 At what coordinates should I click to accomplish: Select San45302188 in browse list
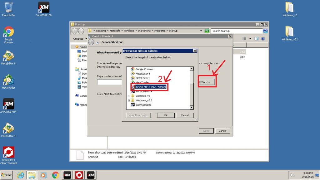click(143, 105)
